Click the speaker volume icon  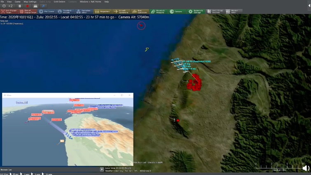tap(305, 168)
